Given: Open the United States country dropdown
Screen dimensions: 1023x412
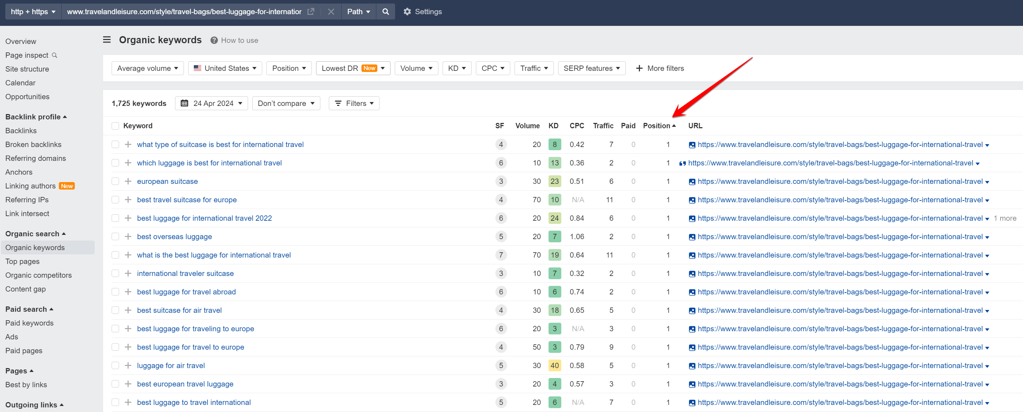Looking at the screenshot, I should 225,68.
